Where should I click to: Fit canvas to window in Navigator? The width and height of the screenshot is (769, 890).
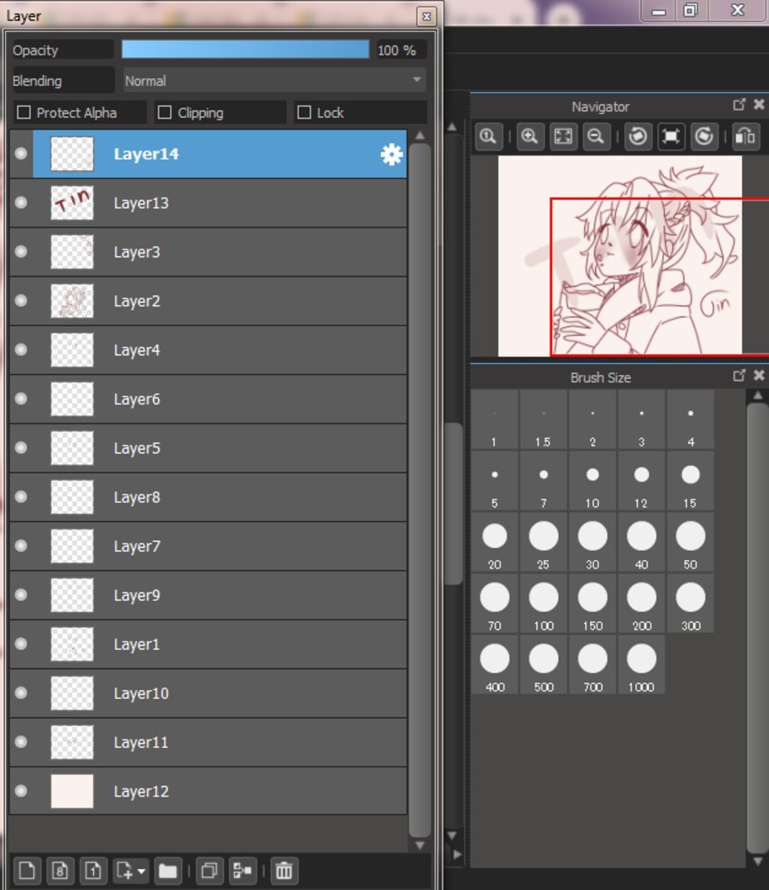point(563,136)
